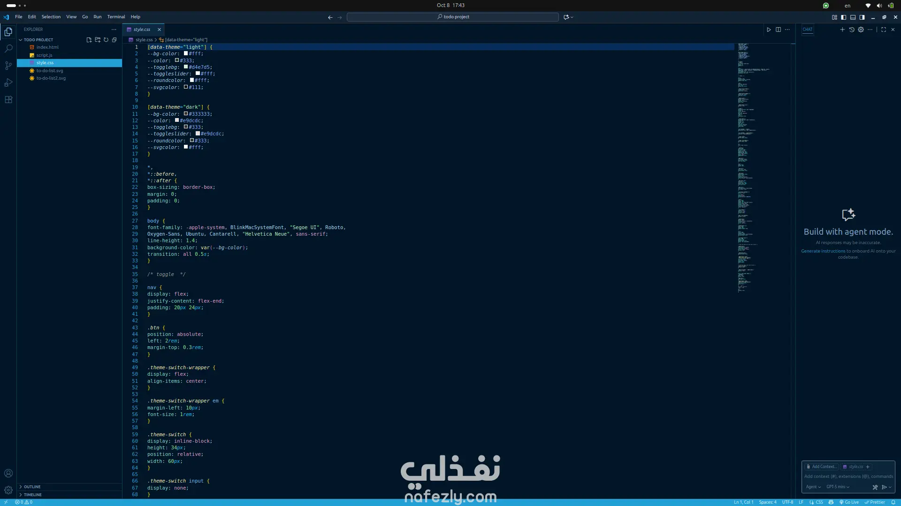Viewport: 901px width, 506px height.
Task: Expand the OUTLINE section
Action: [32, 487]
